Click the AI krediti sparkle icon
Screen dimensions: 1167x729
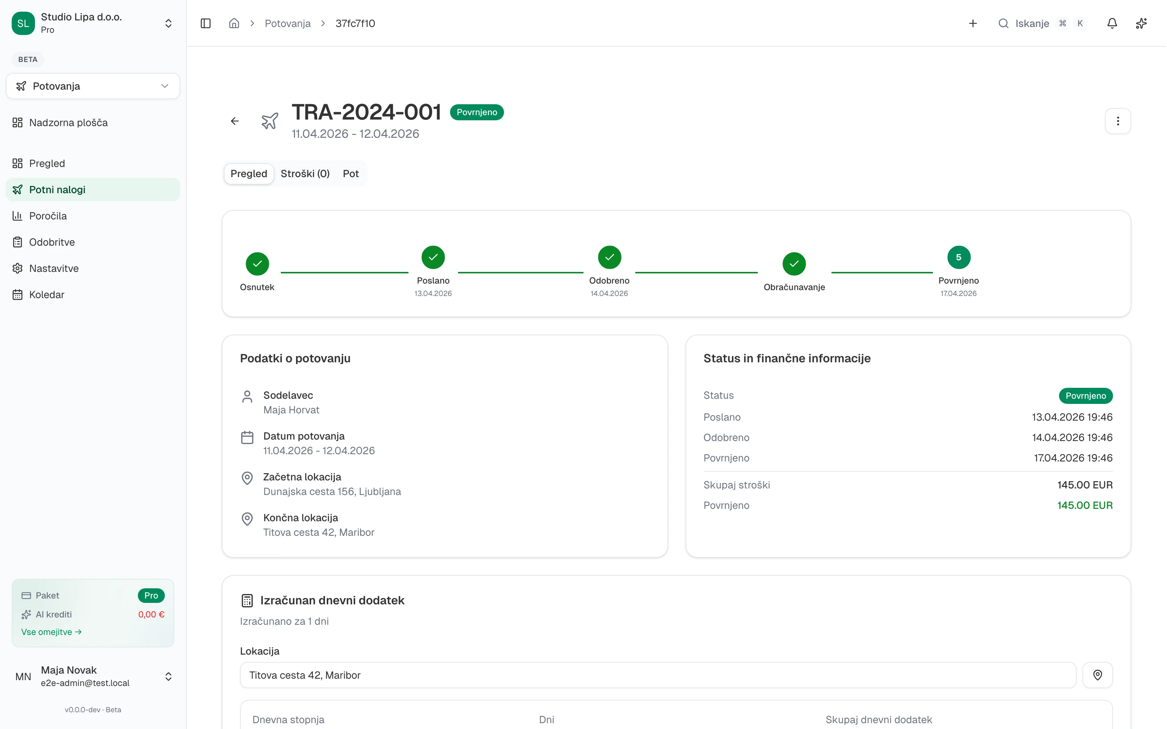point(26,615)
